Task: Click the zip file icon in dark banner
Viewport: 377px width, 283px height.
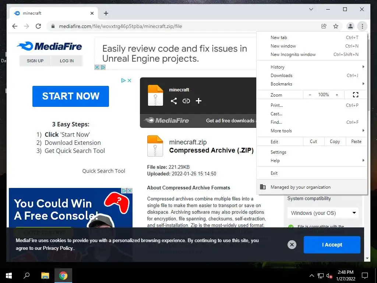Action: (x=155, y=95)
